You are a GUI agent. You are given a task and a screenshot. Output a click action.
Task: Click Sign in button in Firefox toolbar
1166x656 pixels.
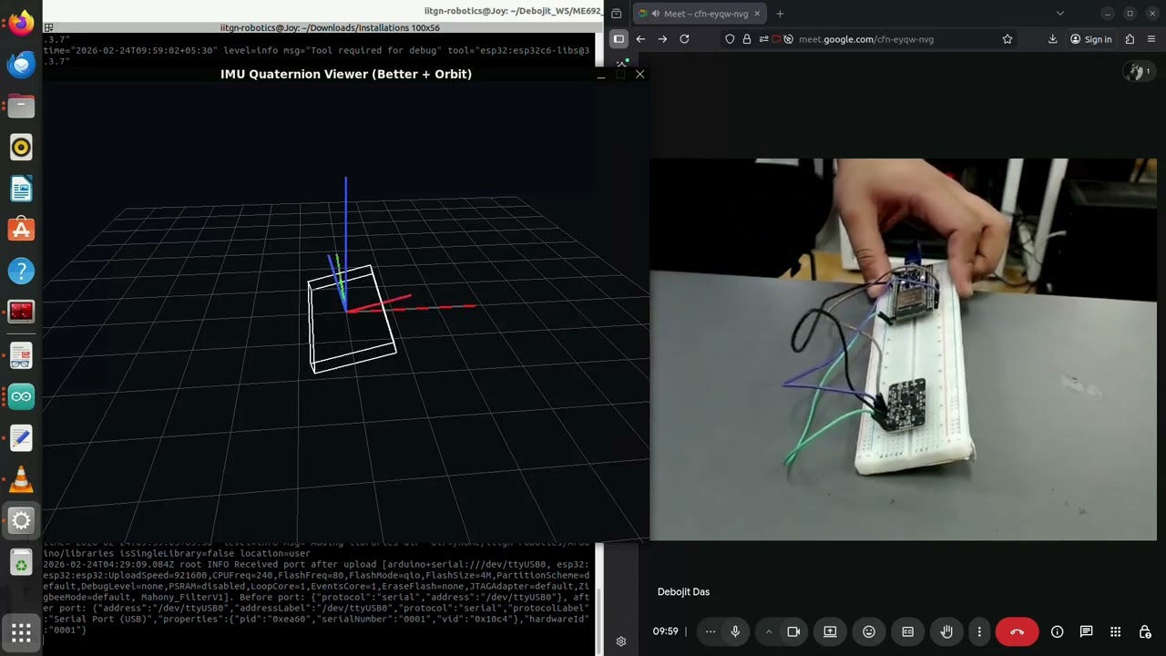tap(1091, 39)
